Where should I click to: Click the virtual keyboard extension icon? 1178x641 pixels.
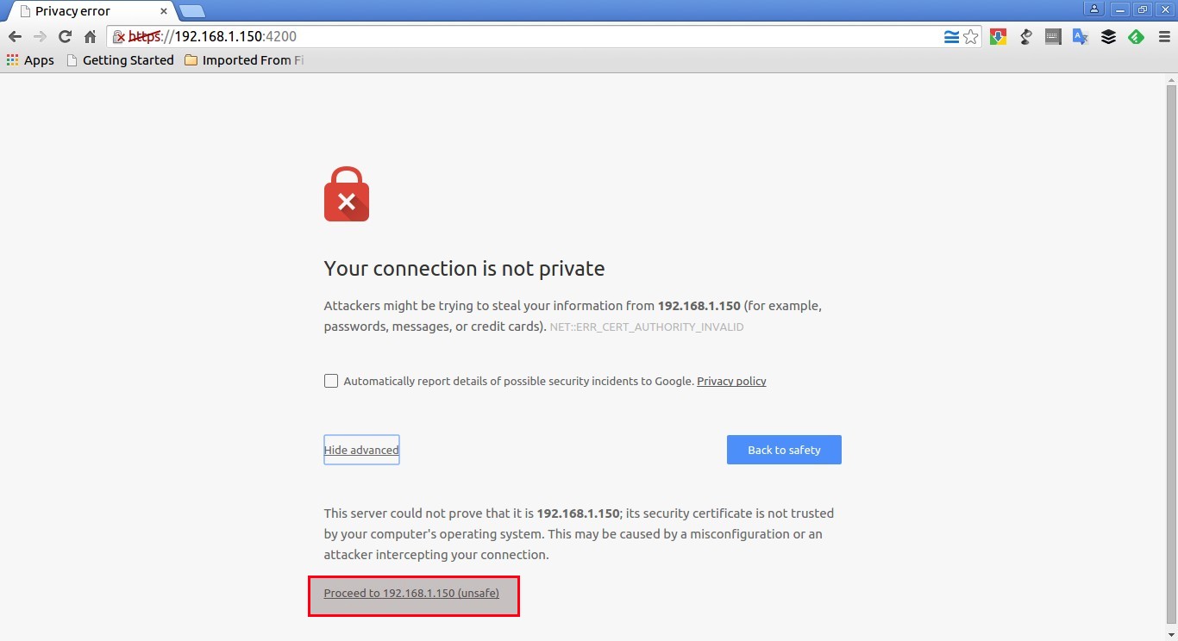[x=1053, y=37]
